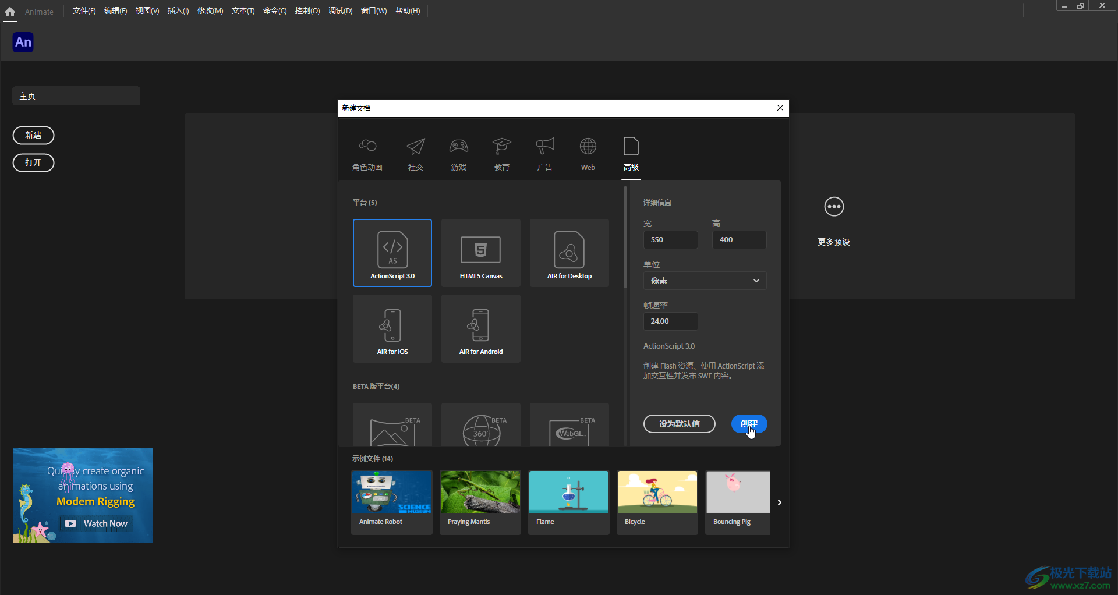Click the blue 创建 button
The image size is (1118, 595).
pos(749,424)
